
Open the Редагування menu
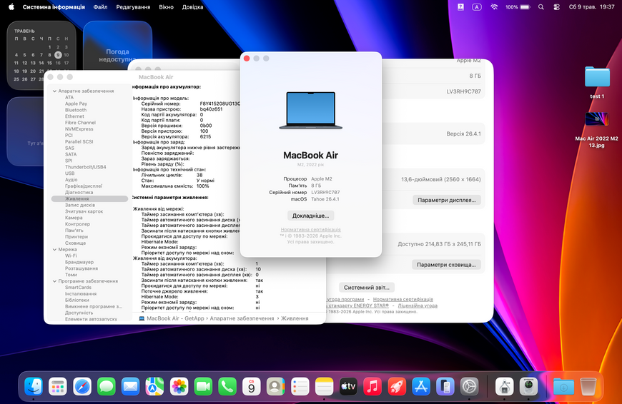pyautogui.click(x=133, y=6)
